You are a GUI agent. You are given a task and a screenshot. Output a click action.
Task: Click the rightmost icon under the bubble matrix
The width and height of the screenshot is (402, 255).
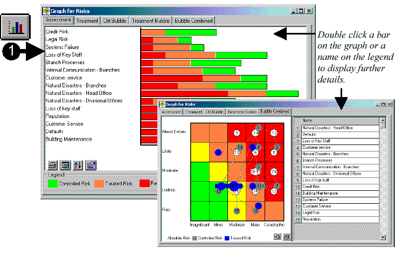coord(286,236)
